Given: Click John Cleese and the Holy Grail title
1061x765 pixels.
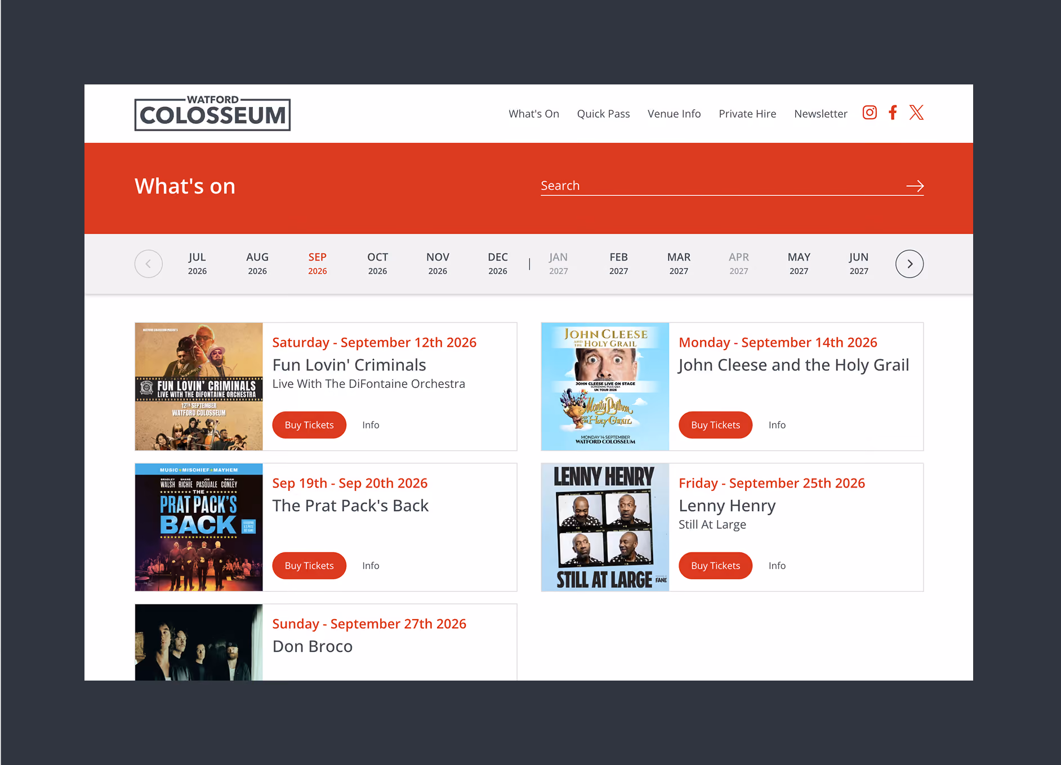Looking at the screenshot, I should [x=793, y=365].
